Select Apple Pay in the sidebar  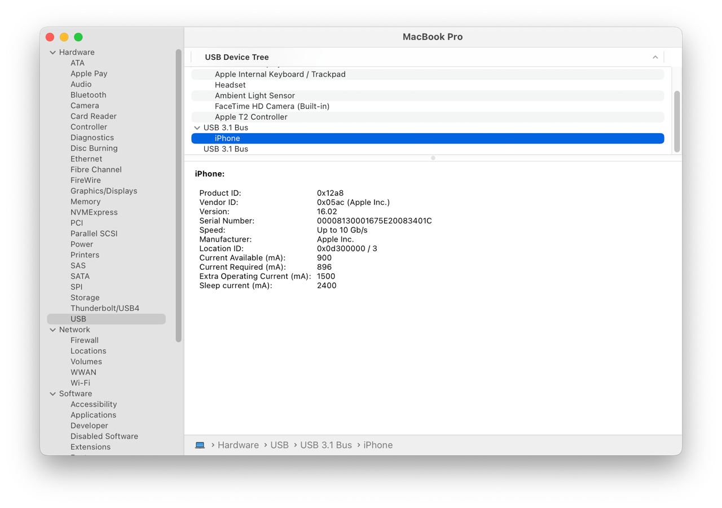pyautogui.click(x=89, y=73)
